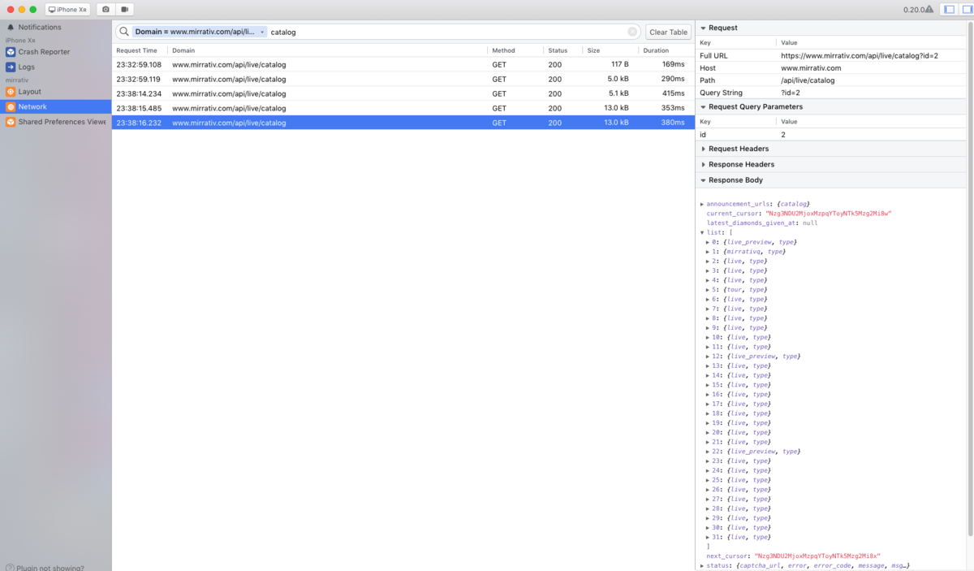
Task: Expand list item 5 tour
Action: pyautogui.click(x=708, y=290)
